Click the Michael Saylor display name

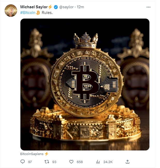34,7
